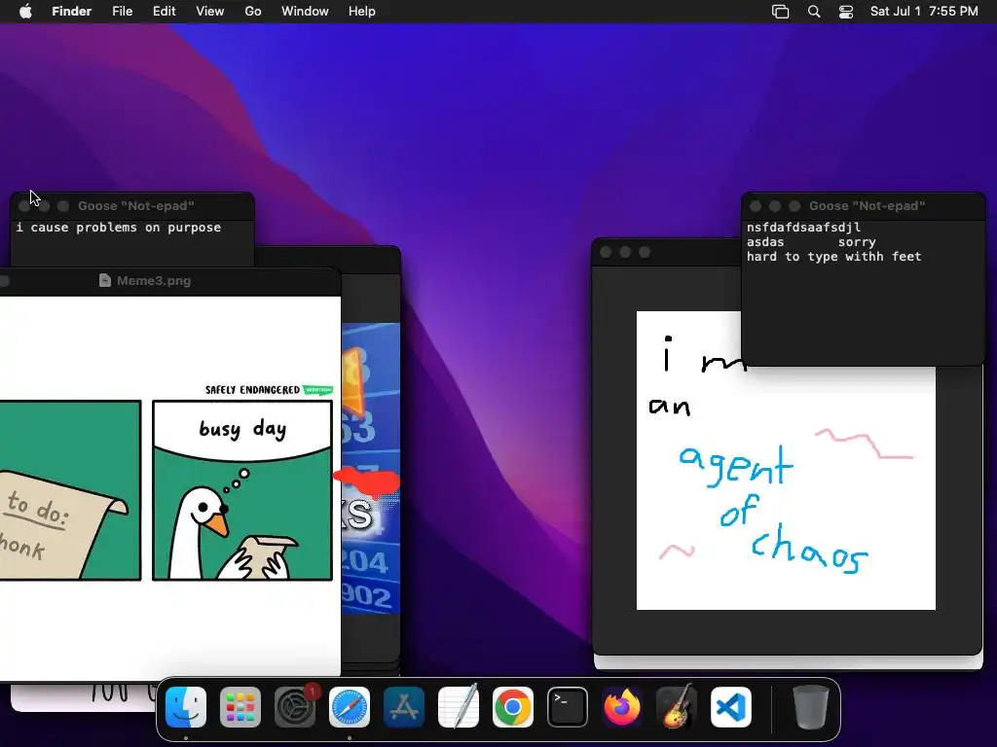Image resolution: width=997 pixels, height=747 pixels.
Task: Click the 'busy day' goose comic panel
Action: coord(242,490)
